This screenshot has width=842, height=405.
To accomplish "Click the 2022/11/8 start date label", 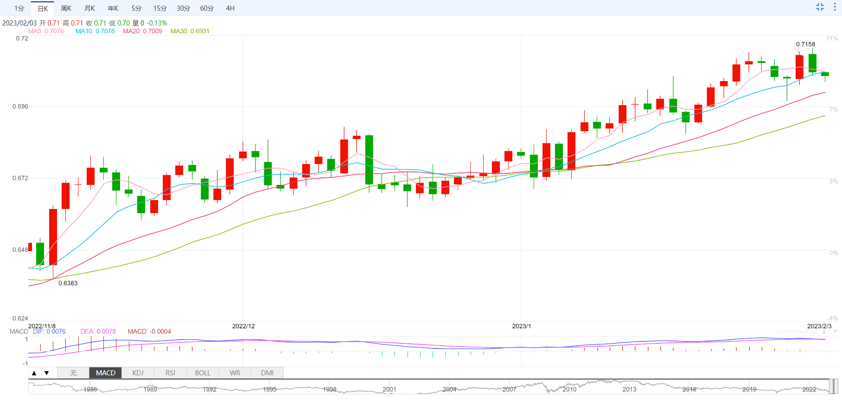I will (x=42, y=326).
